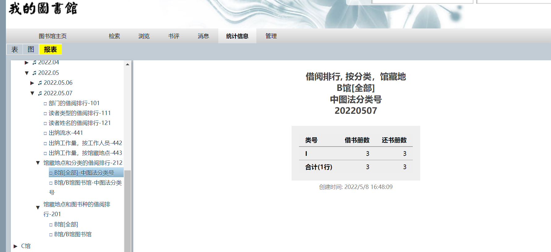Open report 部门的借阅排行-101
The image size is (551, 252).
(74, 103)
